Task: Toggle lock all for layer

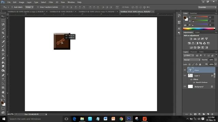Action: [200, 64]
